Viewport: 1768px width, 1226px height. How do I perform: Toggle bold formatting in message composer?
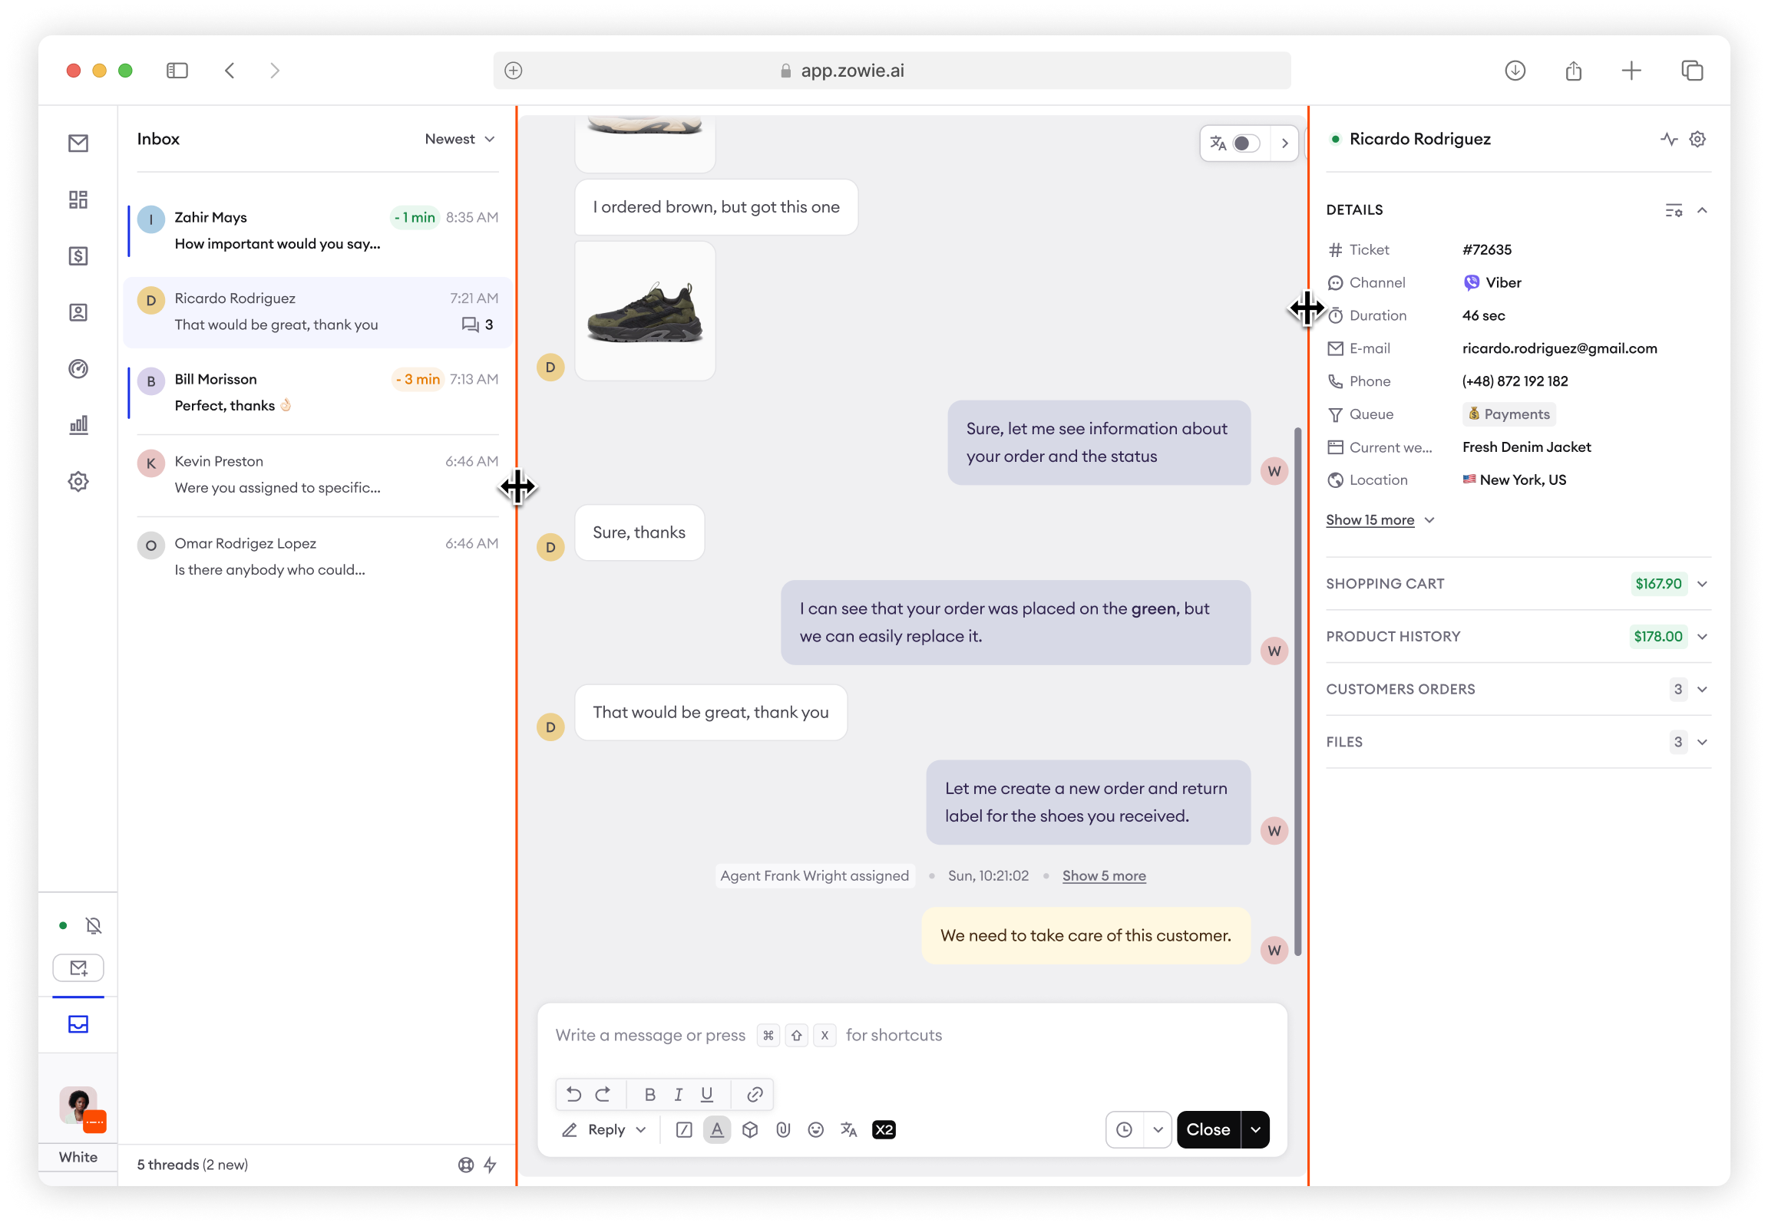pos(649,1094)
